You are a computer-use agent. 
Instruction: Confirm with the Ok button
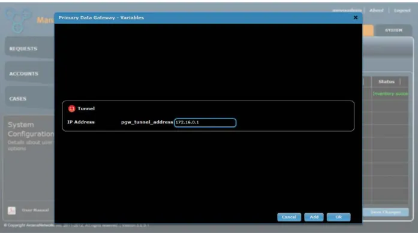point(339,217)
